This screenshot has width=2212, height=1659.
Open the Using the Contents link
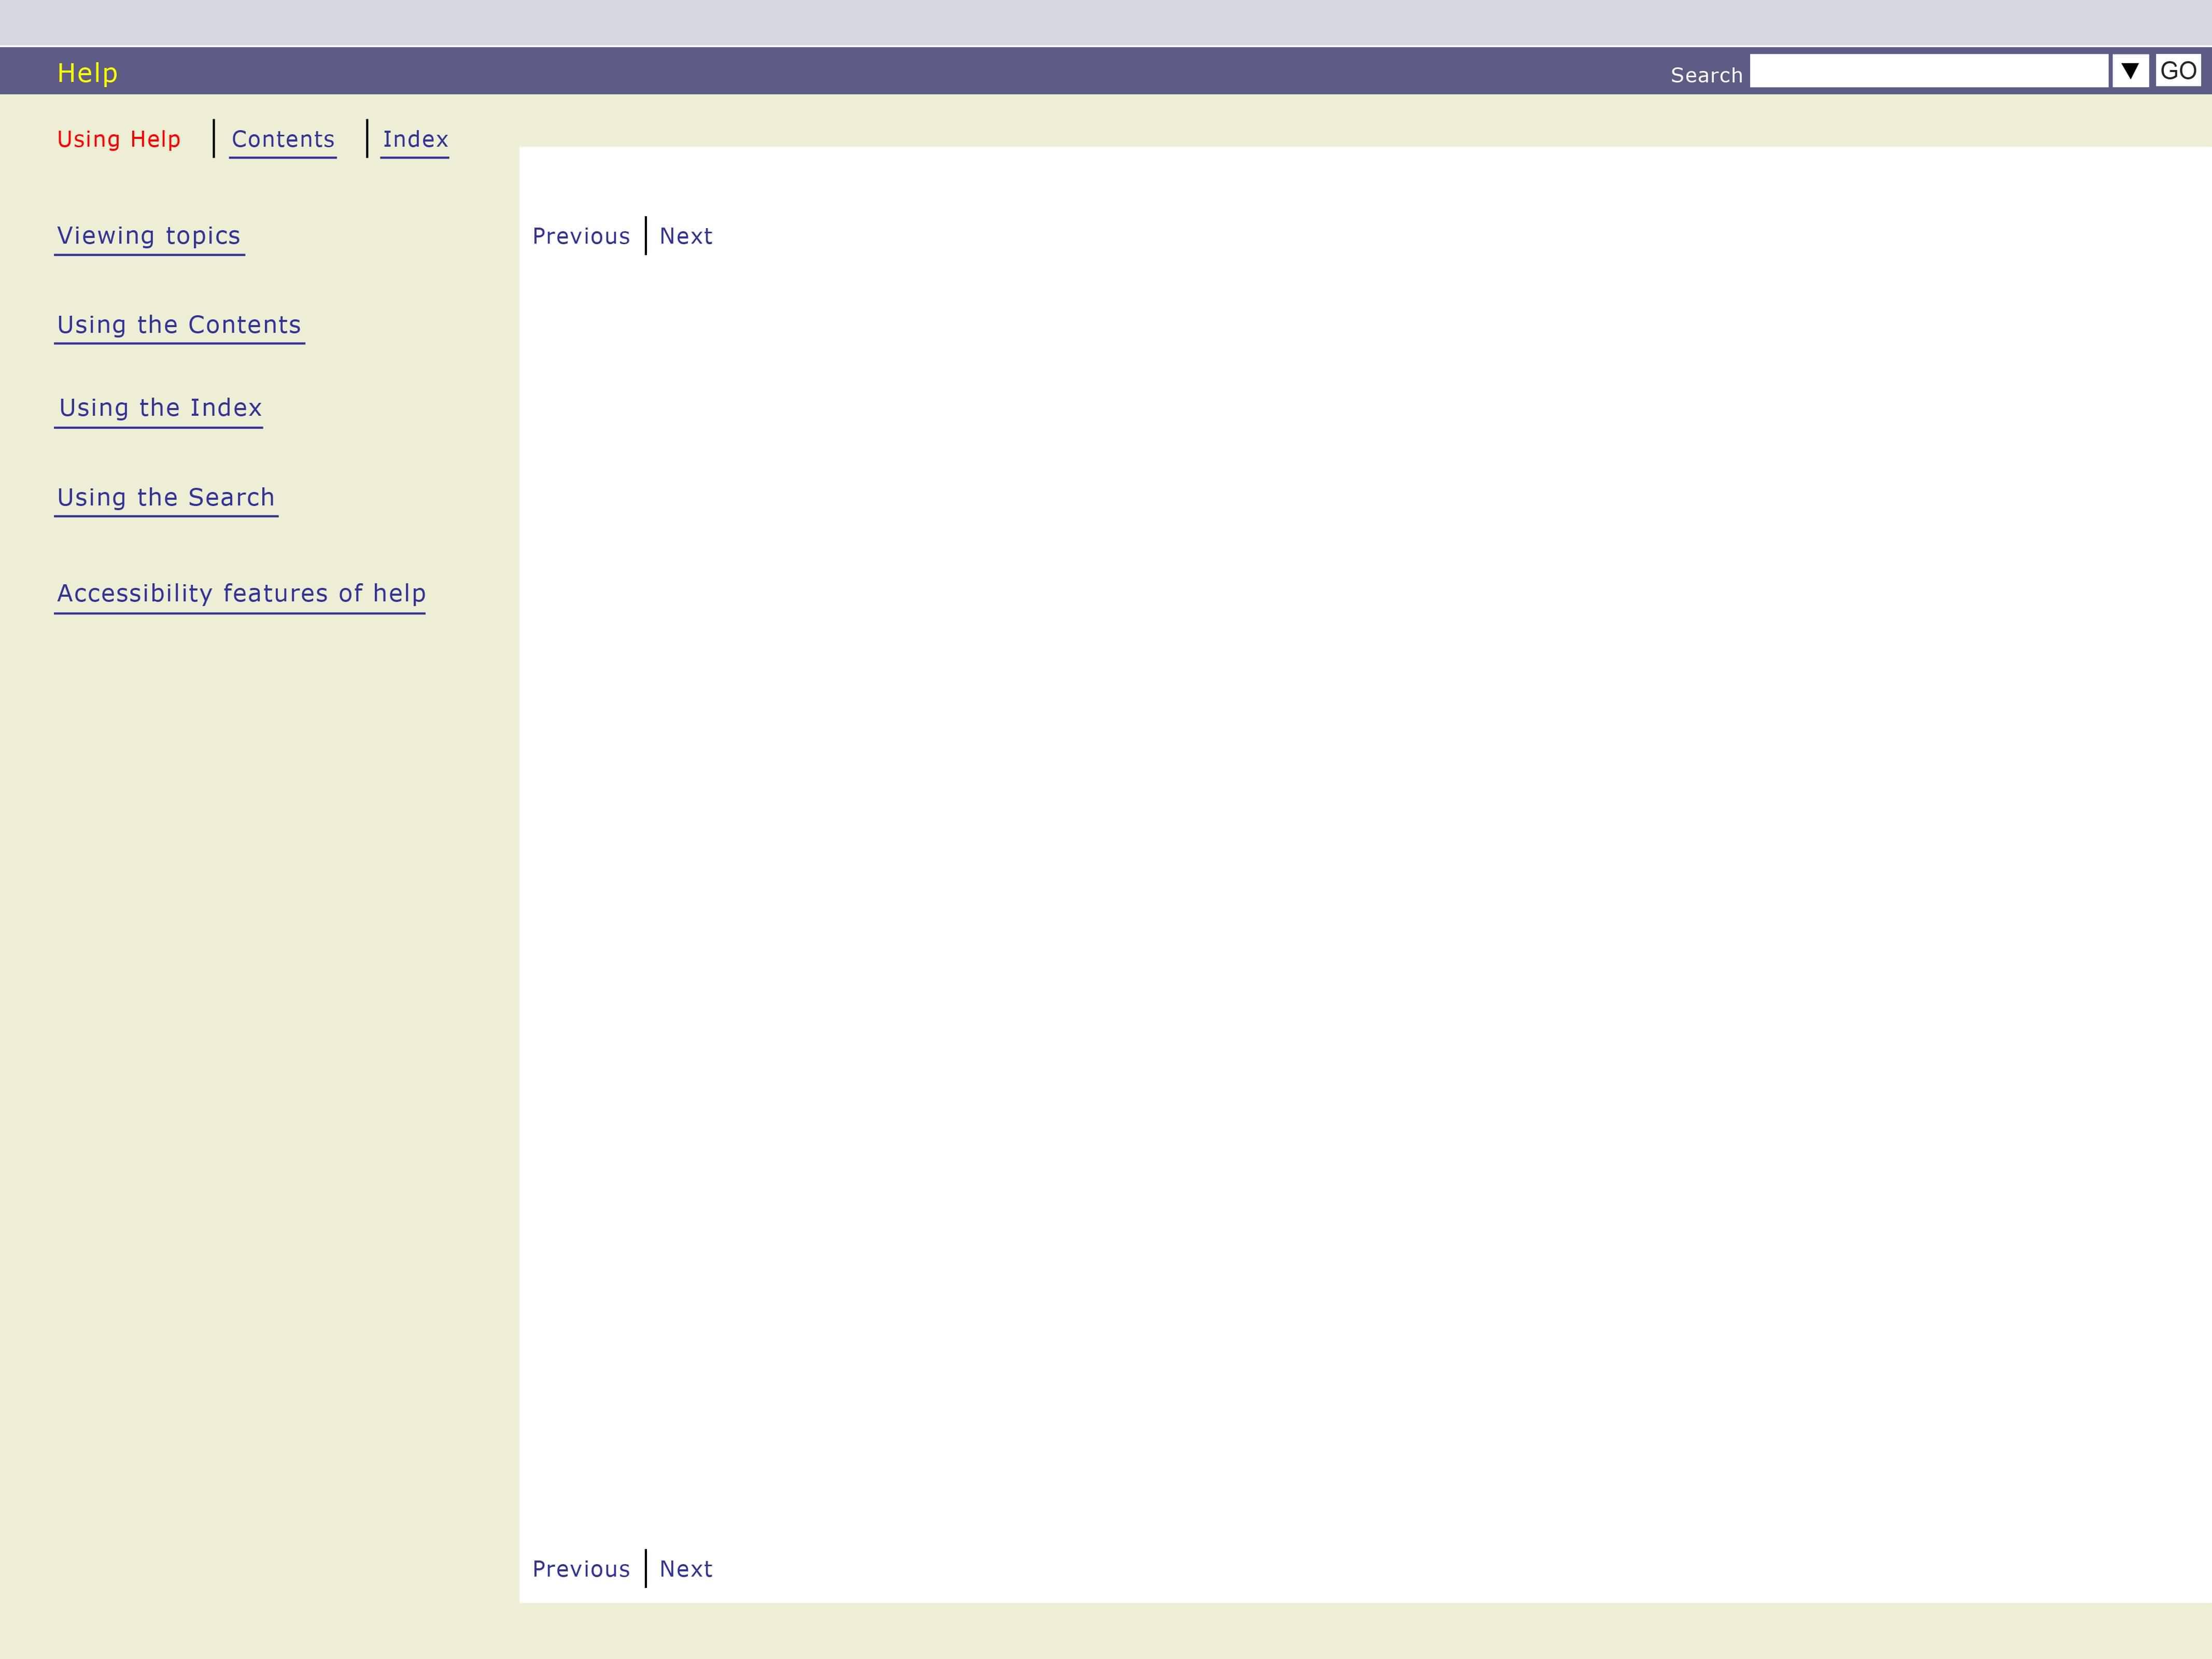click(x=179, y=325)
